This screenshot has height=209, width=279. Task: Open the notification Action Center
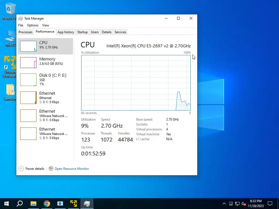pos(270,204)
